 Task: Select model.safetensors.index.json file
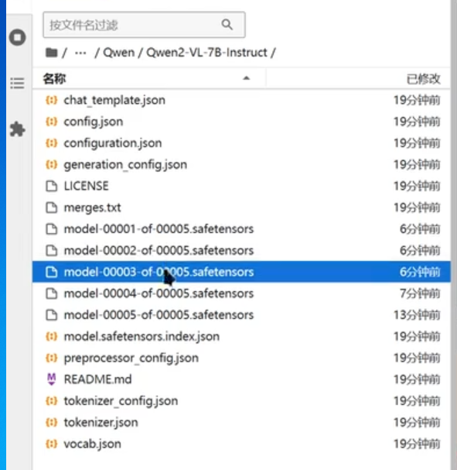241,337
